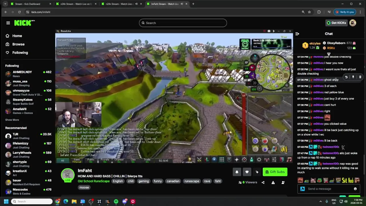Mute the third n24n Stream tab audio

[x=136, y=4]
